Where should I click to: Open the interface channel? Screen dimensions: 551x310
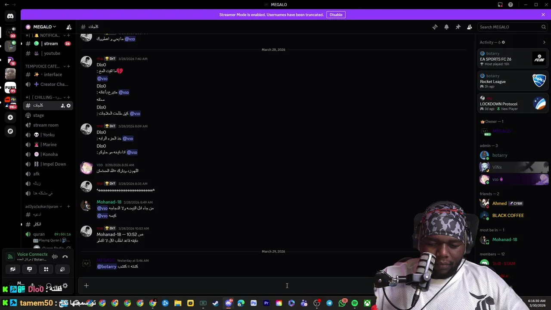[x=48, y=74]
